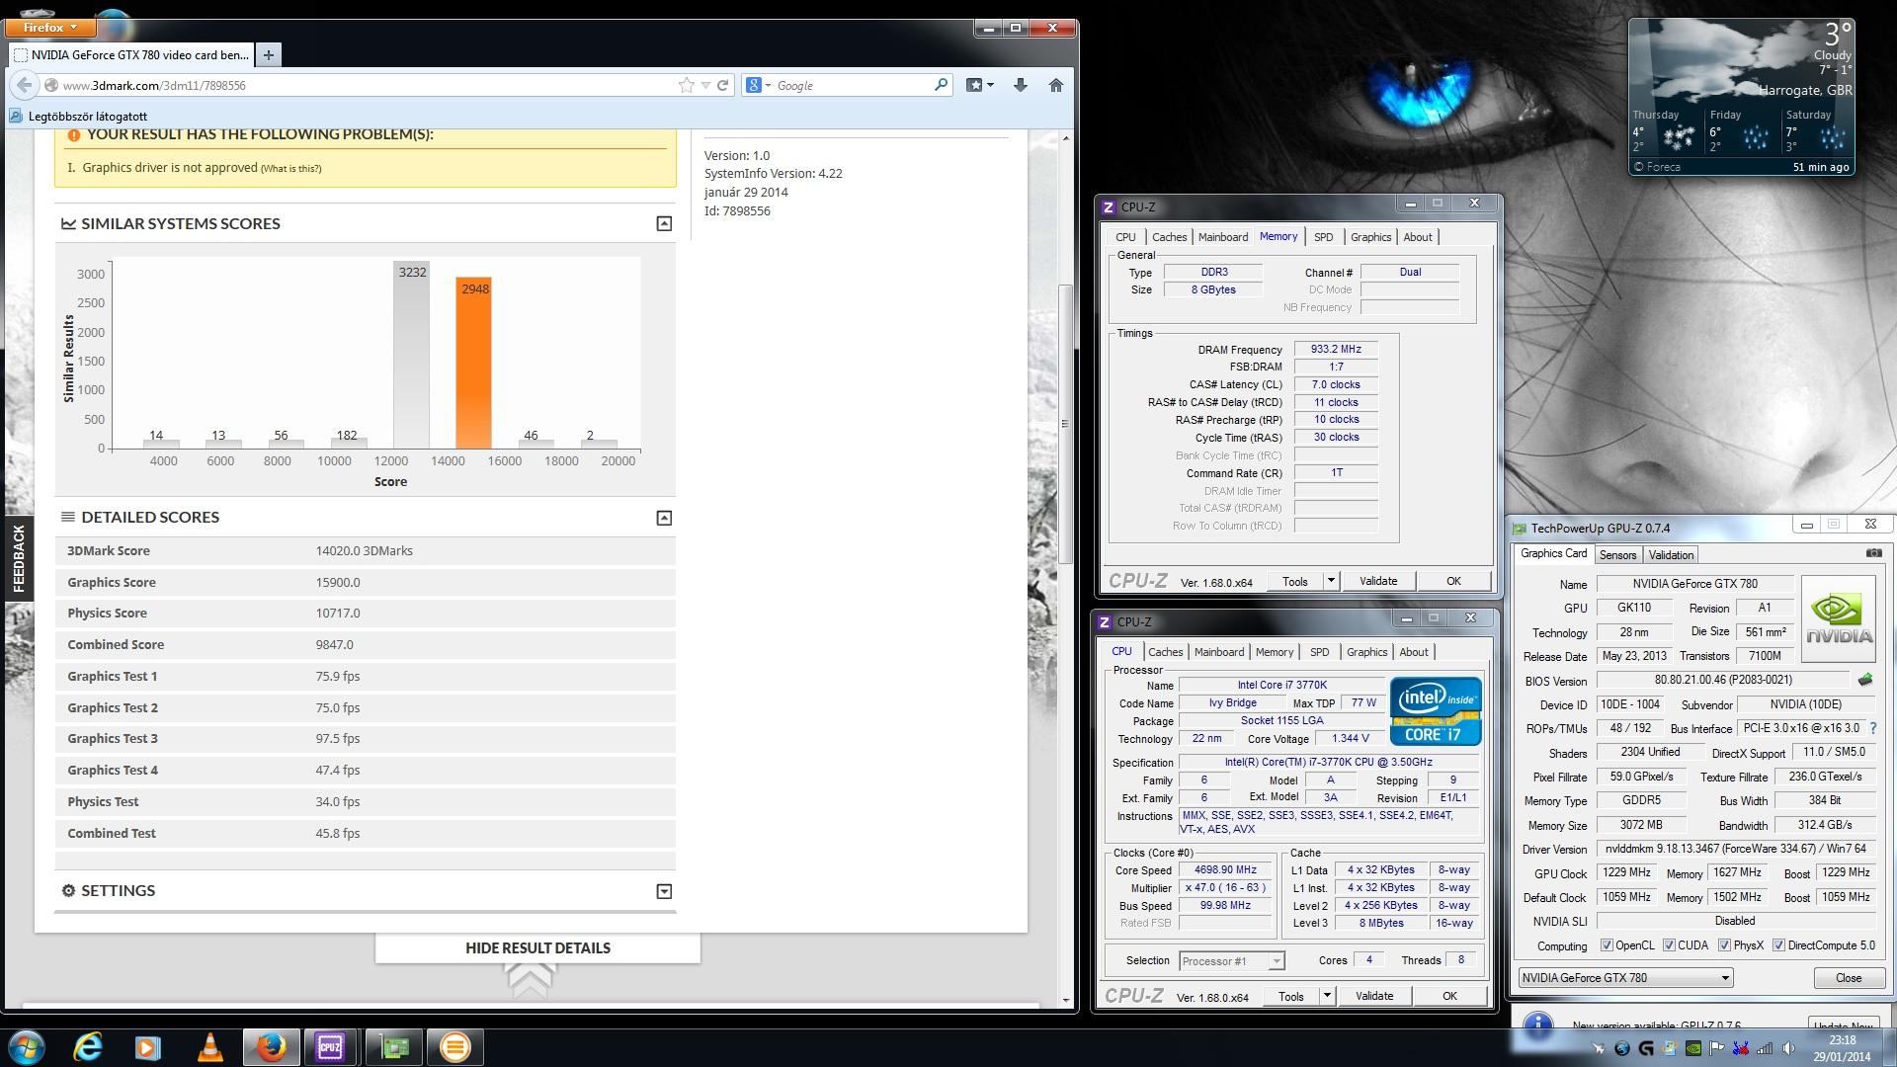Collapse the Detailed Scores section
The height and width of the screenshot is (1067, 1897).
coord(664,518)
